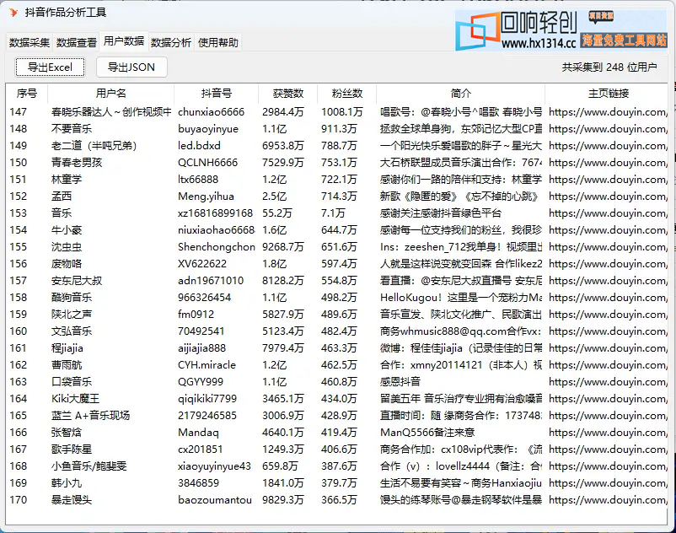
Task: Sort by the 获赞数 column header
Action: coord(288,93)
